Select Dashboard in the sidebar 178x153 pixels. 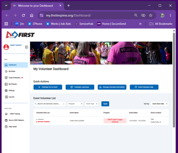click(16, 65)
